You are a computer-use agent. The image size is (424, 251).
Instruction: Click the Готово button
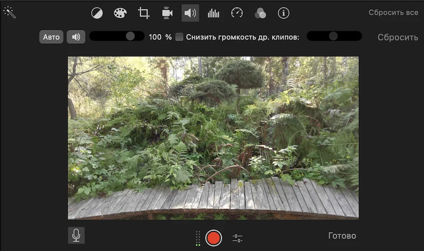pyautogui.click(x=342, y=236)
